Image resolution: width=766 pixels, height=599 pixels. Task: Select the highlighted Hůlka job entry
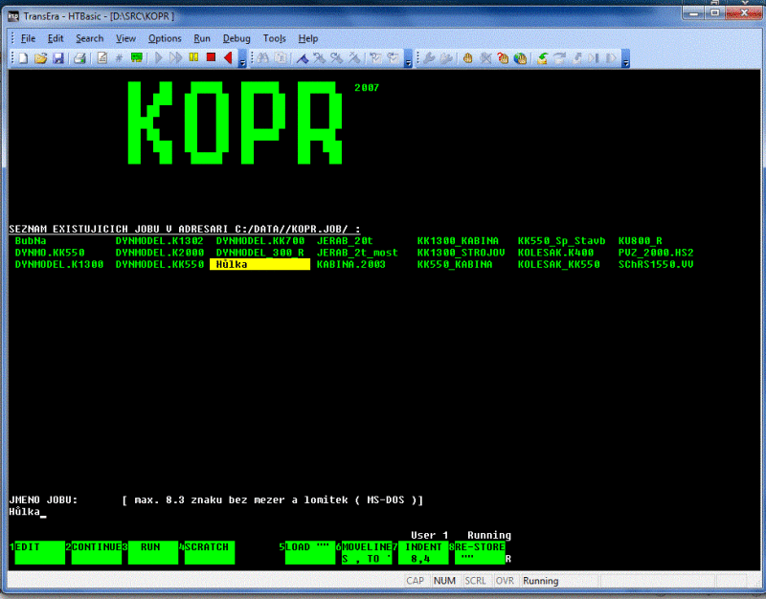(x=259, y=265)
